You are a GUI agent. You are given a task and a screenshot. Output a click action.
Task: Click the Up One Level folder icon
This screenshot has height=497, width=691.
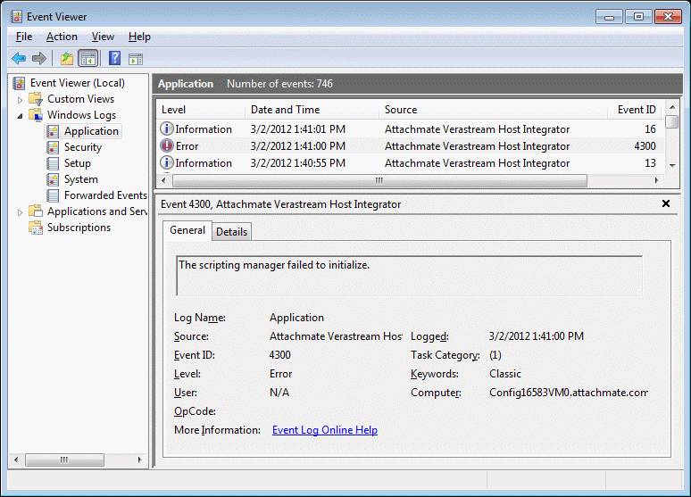(x=67, y=58)
